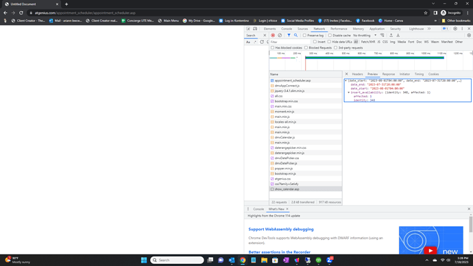473x266 pixels.
Task: Open the Headers tab
Action: (x=357, y=74)
